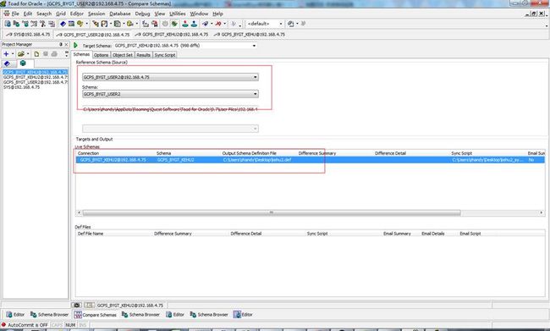Click the red AutoCommit status indicator
This screenshot has width=550, height=331.
[3, 325]
